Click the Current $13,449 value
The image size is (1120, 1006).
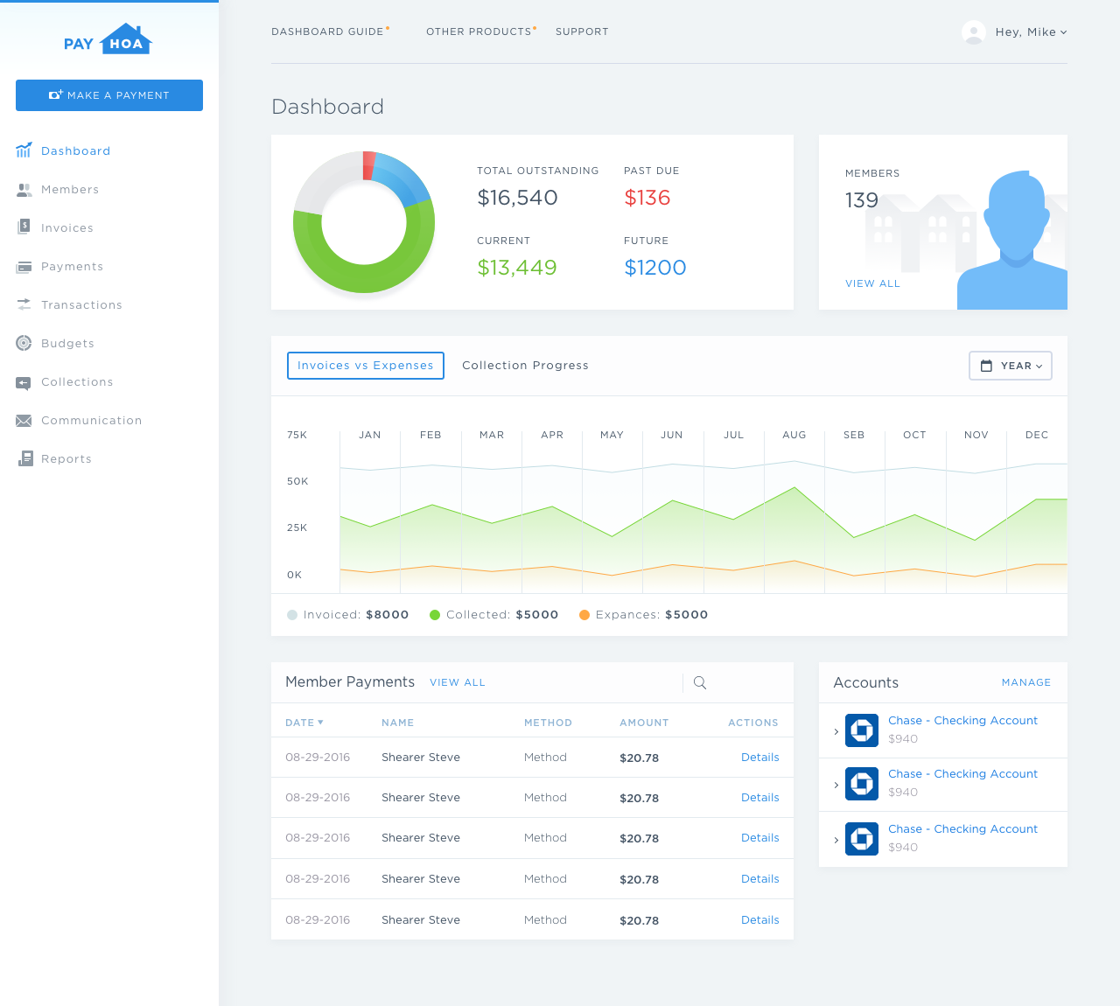pos(517,268)
